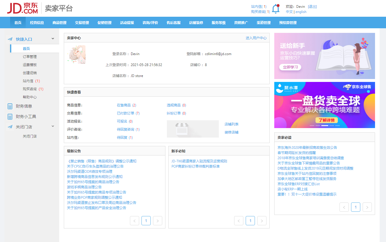
Task: Select 站内信 in the sidebar
Action: [x=31, y=81]
